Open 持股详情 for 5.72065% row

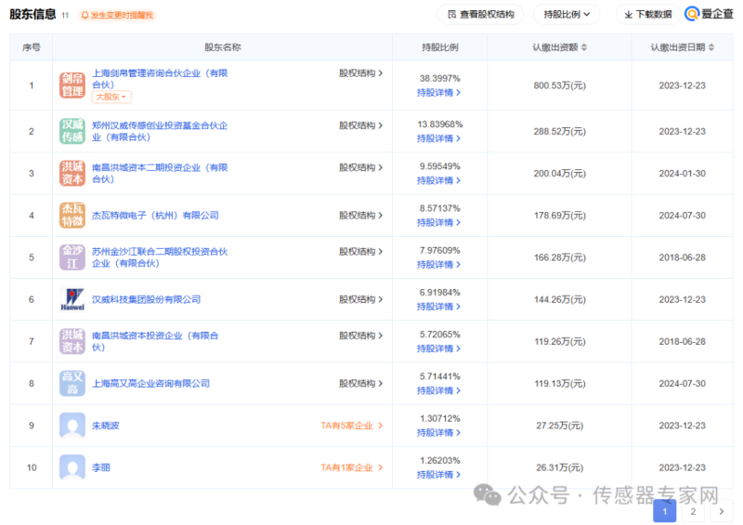(x=438, y=348)
